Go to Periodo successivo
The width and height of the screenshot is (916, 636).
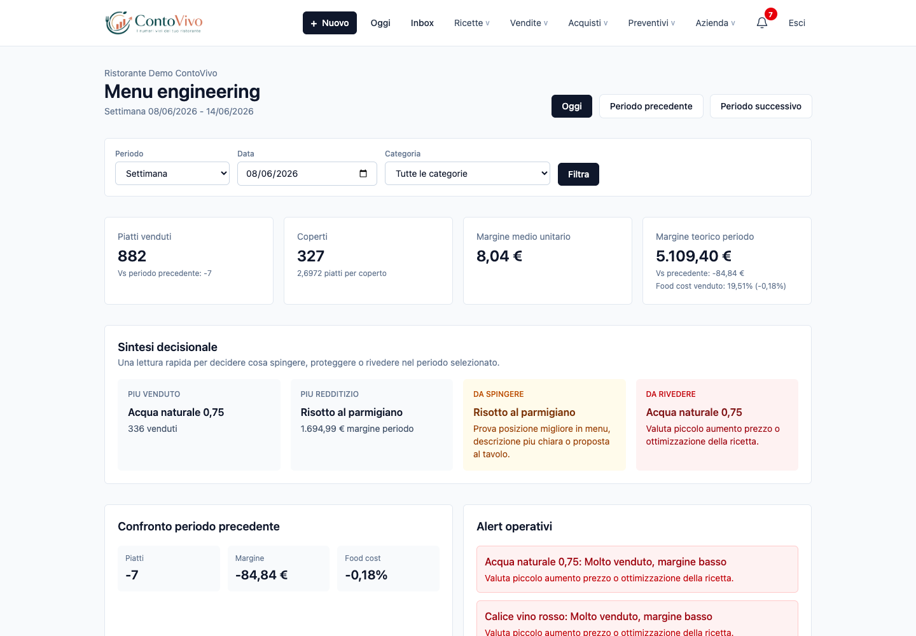tap(761, 106)
